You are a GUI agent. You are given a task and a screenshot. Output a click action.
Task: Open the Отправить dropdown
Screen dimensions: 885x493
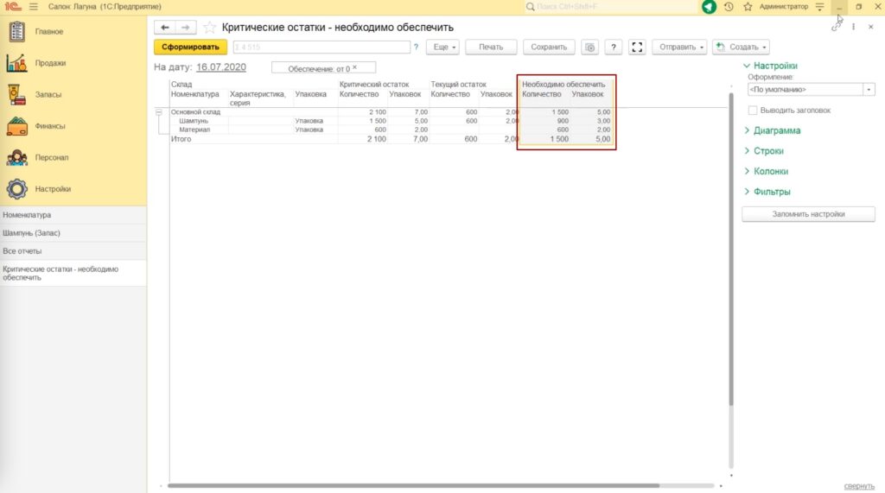pos(679,47)
